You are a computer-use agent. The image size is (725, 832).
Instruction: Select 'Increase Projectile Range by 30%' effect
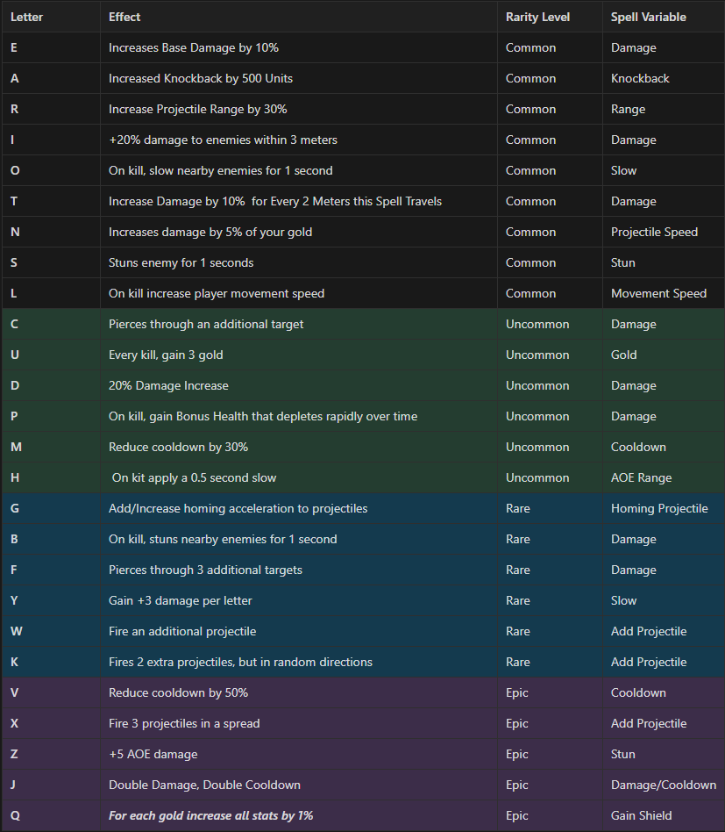pos(198,109)
